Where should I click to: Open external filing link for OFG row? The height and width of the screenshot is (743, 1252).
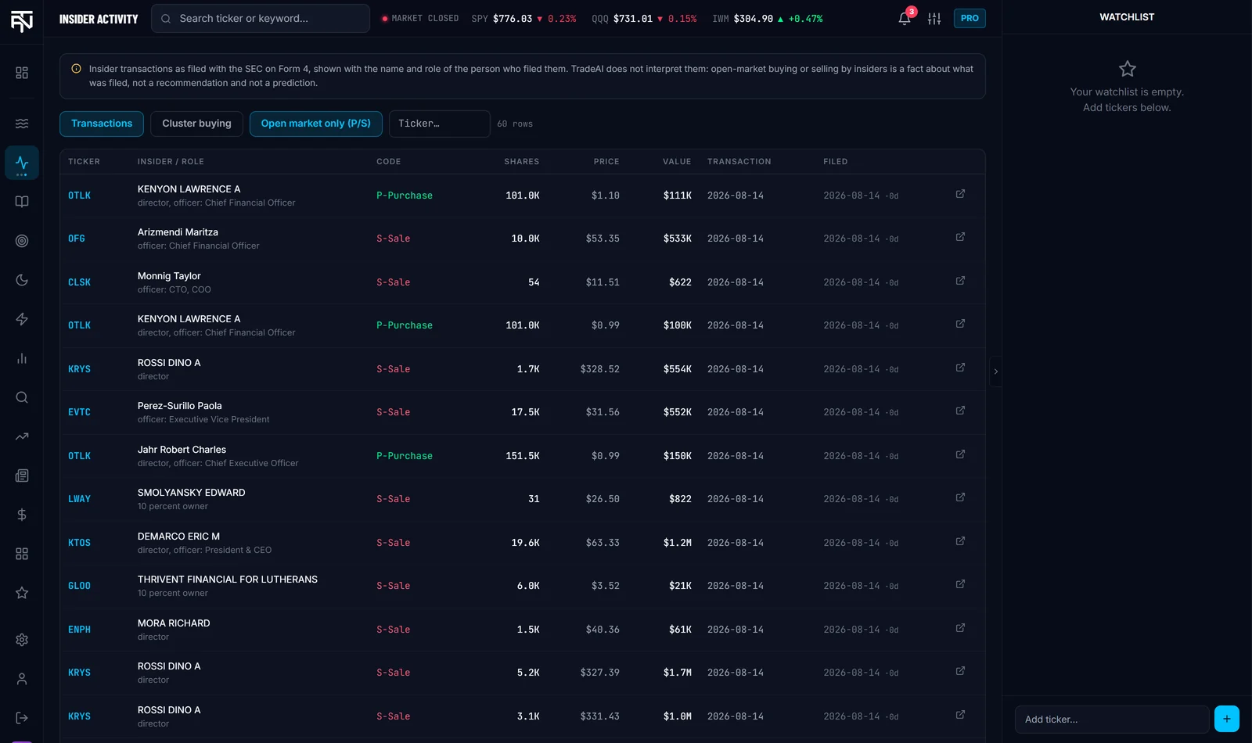(x=960, y=237)
